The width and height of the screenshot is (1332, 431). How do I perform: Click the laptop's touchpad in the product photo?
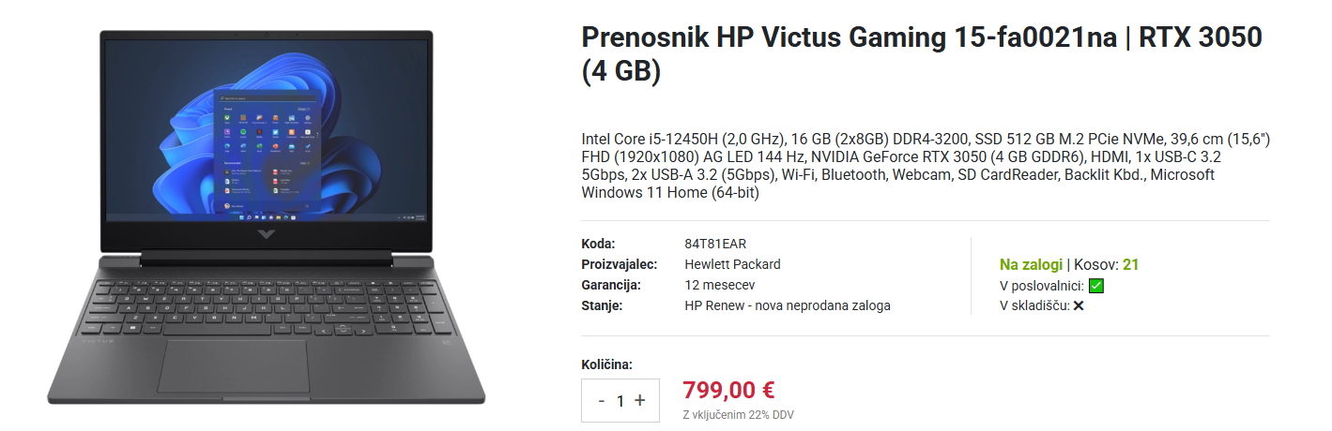coord(233,365)
